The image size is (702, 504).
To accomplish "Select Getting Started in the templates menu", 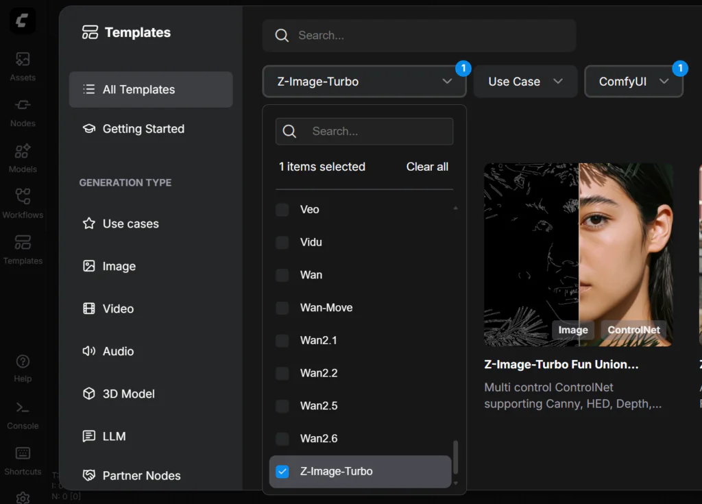I will pos(143,129).
